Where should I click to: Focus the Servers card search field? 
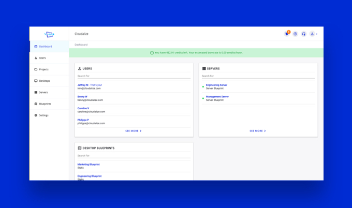click(258, 76)
